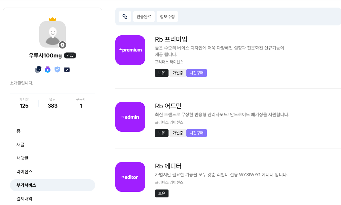Select the star medal badge icon

[48, 70]
